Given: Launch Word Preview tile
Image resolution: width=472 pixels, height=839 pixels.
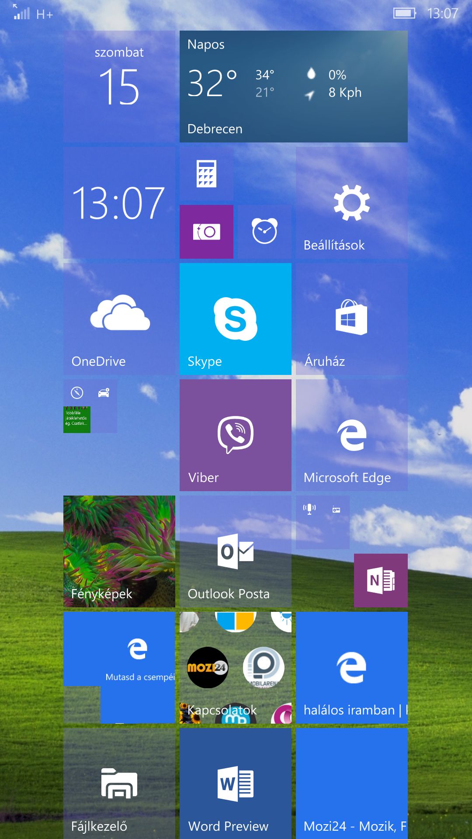Looking at the screenshot, I should click(236, 784).
